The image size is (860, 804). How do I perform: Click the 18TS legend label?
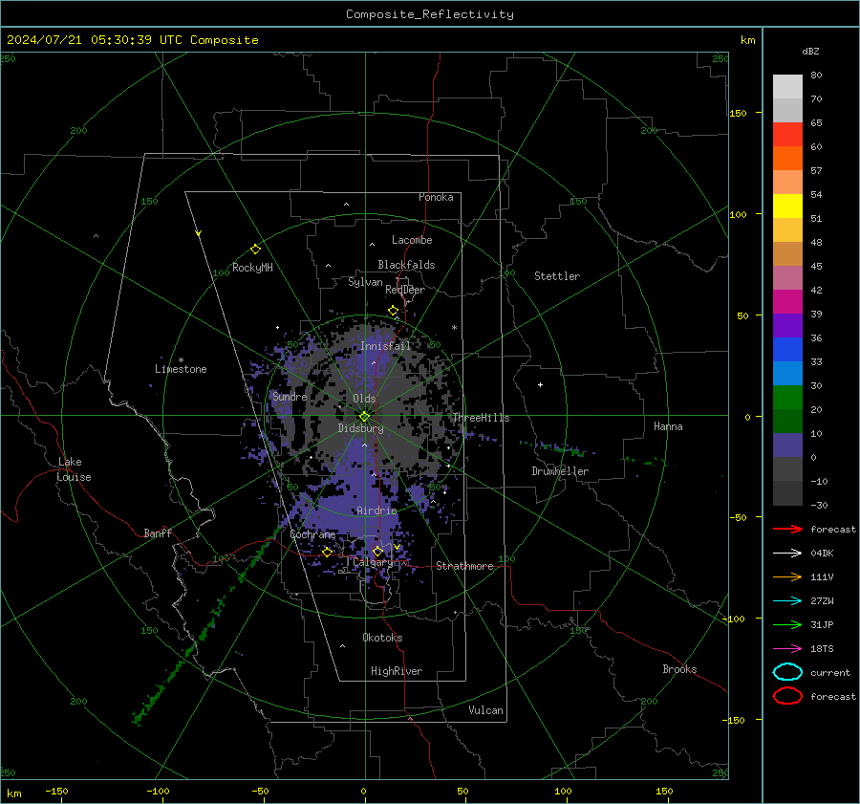[x=822, y=649]
